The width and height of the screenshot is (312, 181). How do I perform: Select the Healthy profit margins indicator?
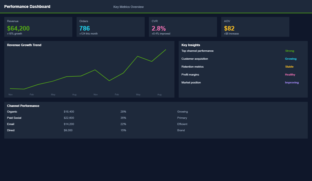[290, 74]
